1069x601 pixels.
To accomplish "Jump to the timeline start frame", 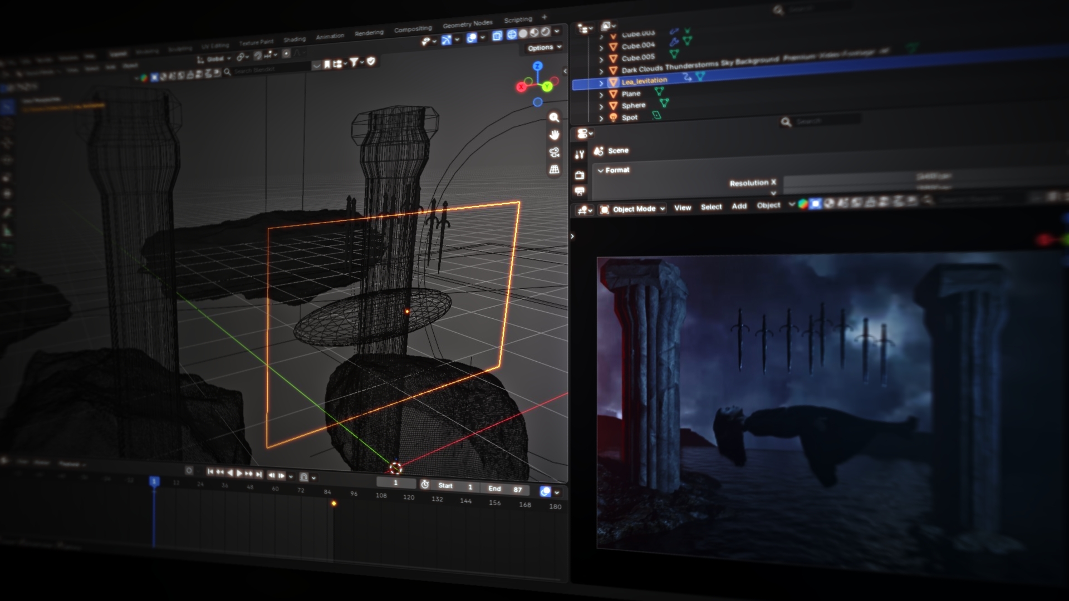I will [210, 471].
